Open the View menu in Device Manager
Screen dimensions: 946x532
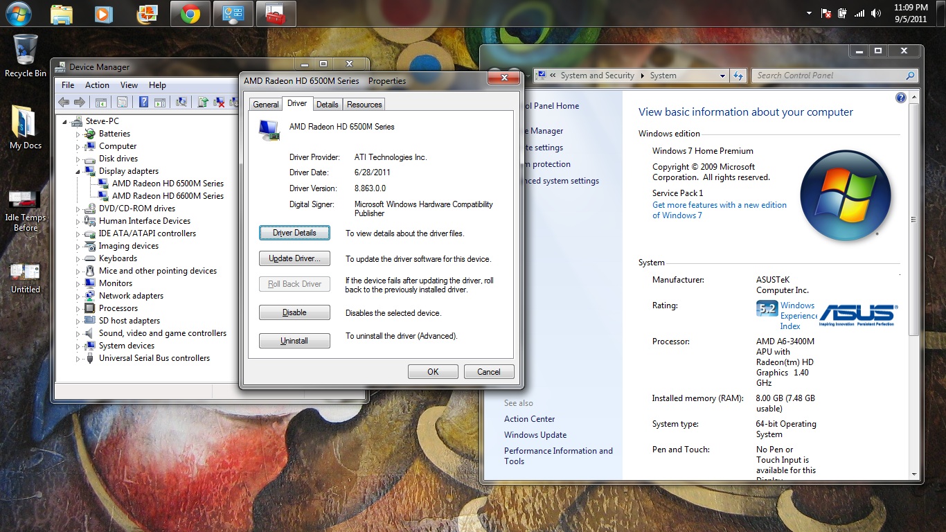(x=130, y=85)
